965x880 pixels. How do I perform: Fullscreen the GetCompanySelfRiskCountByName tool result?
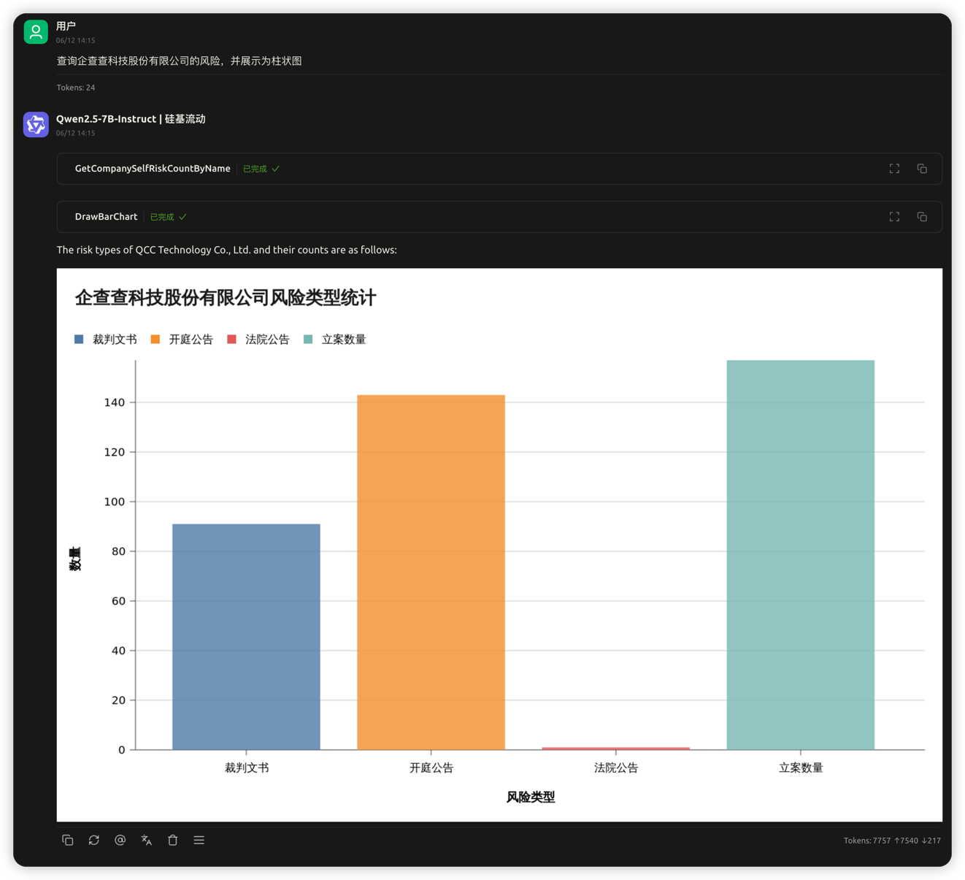pos(894,169)
